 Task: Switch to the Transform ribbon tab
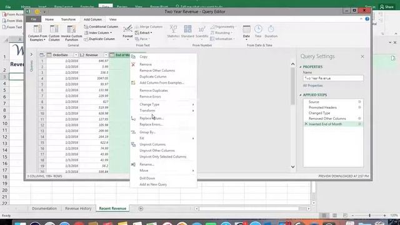click(68, 19)
